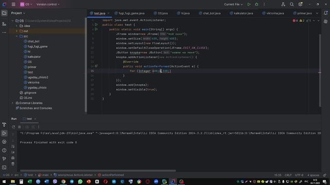This screenshot has width=330, height=185.
Task: Expand the .idea folder
Action: (x=17, y=26)
